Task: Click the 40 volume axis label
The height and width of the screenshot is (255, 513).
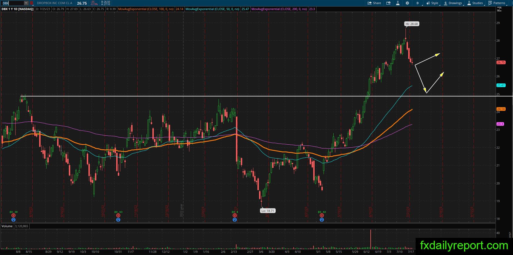Action: [x=498, y=233]
